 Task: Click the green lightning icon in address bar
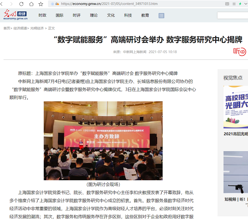240,4
